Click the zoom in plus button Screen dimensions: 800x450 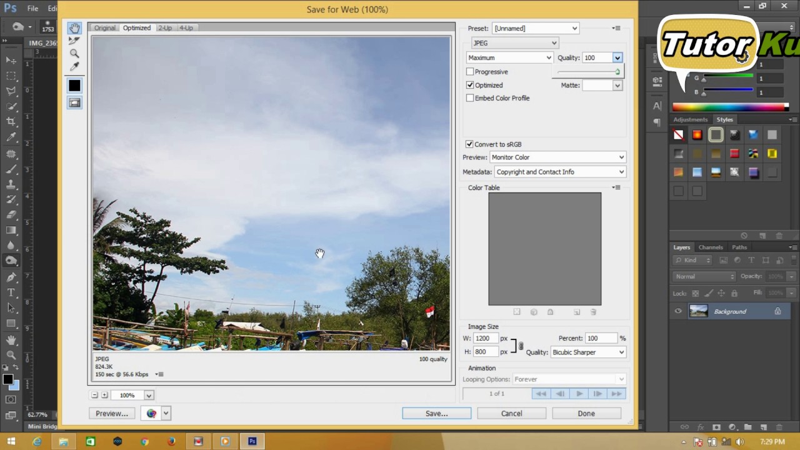click(x=104, y=395)
